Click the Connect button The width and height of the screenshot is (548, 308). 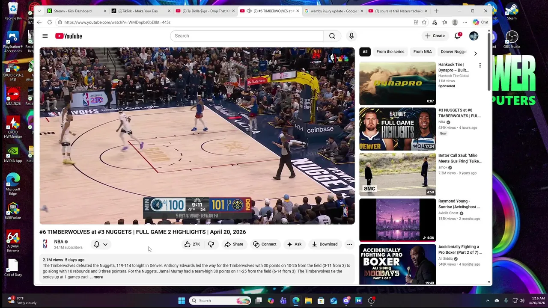point(265,244)
